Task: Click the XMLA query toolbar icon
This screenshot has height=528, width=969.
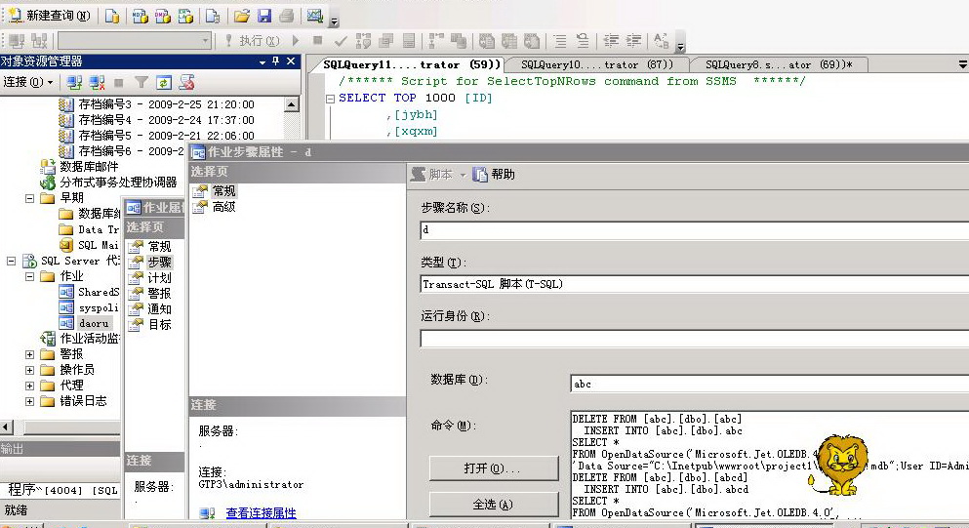Action: pos(185,16)
